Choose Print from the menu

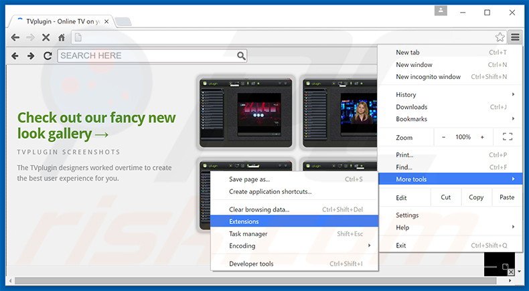coord(451,155)
